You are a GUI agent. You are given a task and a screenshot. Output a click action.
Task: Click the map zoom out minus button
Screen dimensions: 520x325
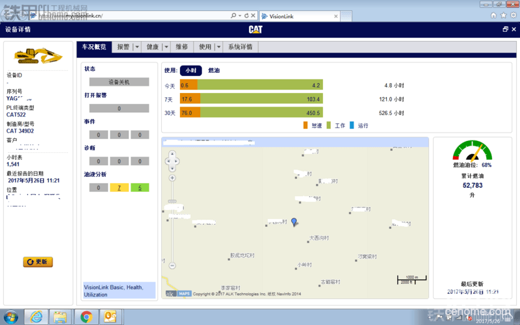tap(172, 265)
